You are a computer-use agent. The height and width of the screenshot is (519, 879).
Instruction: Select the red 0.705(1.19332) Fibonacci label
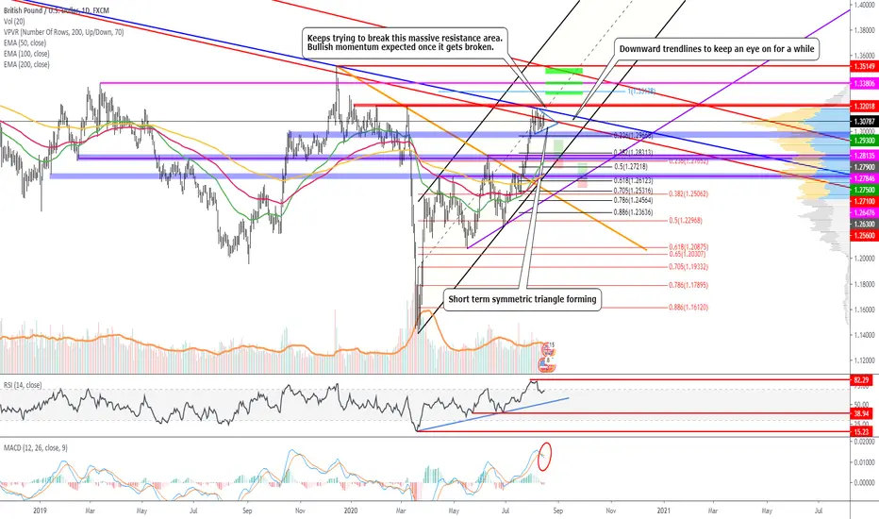click(x=688, y=267)
